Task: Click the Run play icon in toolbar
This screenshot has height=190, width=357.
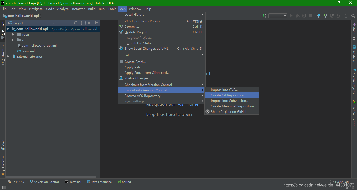Action: pos(291,16)
